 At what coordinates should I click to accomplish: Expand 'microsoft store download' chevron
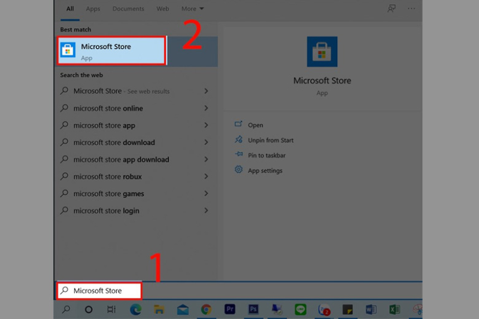point(206,142)
